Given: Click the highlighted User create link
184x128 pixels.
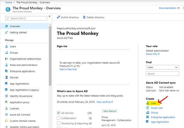Looking at the screenshot, I should pyautogui.click(x=153, y=103).
